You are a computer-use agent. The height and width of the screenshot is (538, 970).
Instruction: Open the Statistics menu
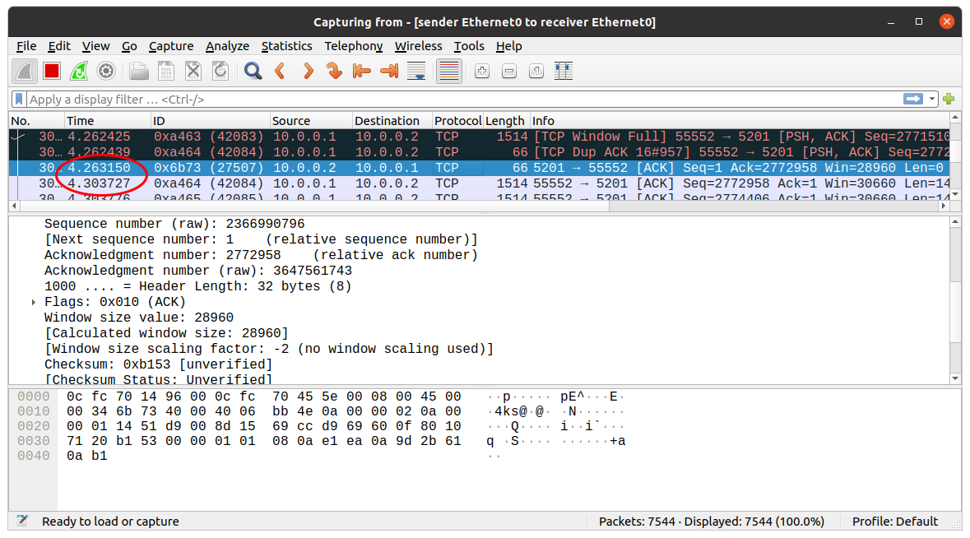click(x=286, y=46)
